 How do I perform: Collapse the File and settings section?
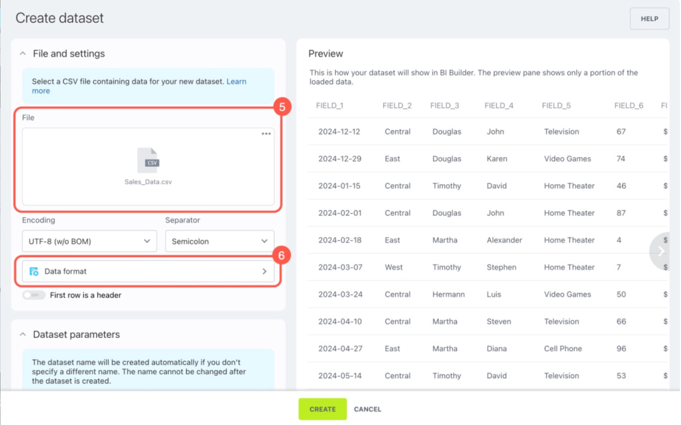[x=23, y=54]
